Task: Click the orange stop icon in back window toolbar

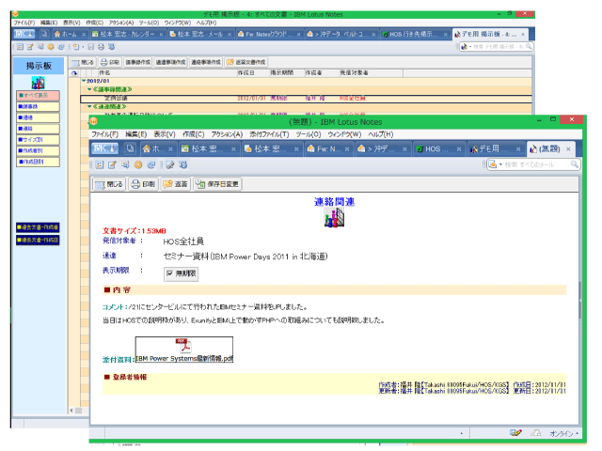Action: 51,47
